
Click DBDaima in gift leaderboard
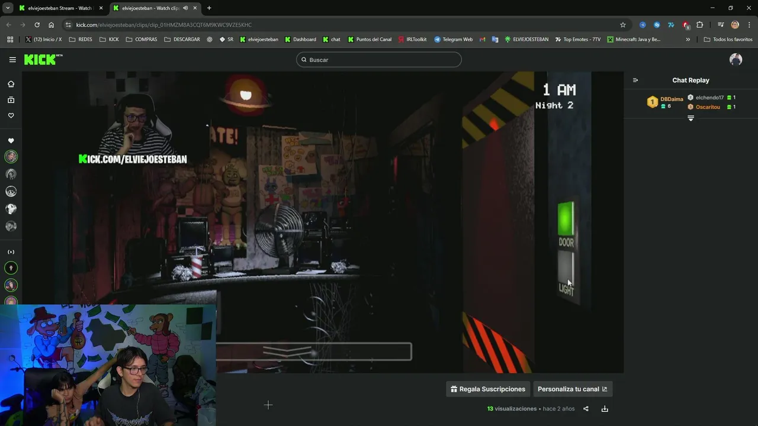pyautogui.click(x=672, y=99)
